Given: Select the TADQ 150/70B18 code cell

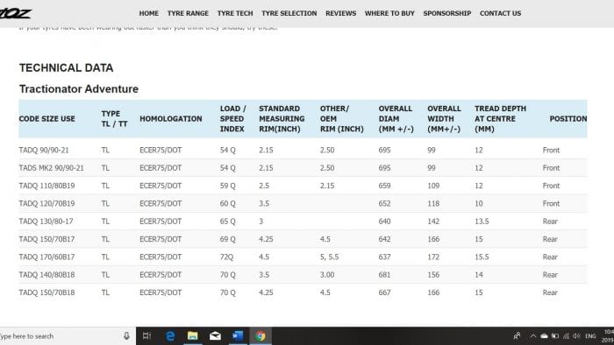Looking at the screenshot, I should 46,292.
